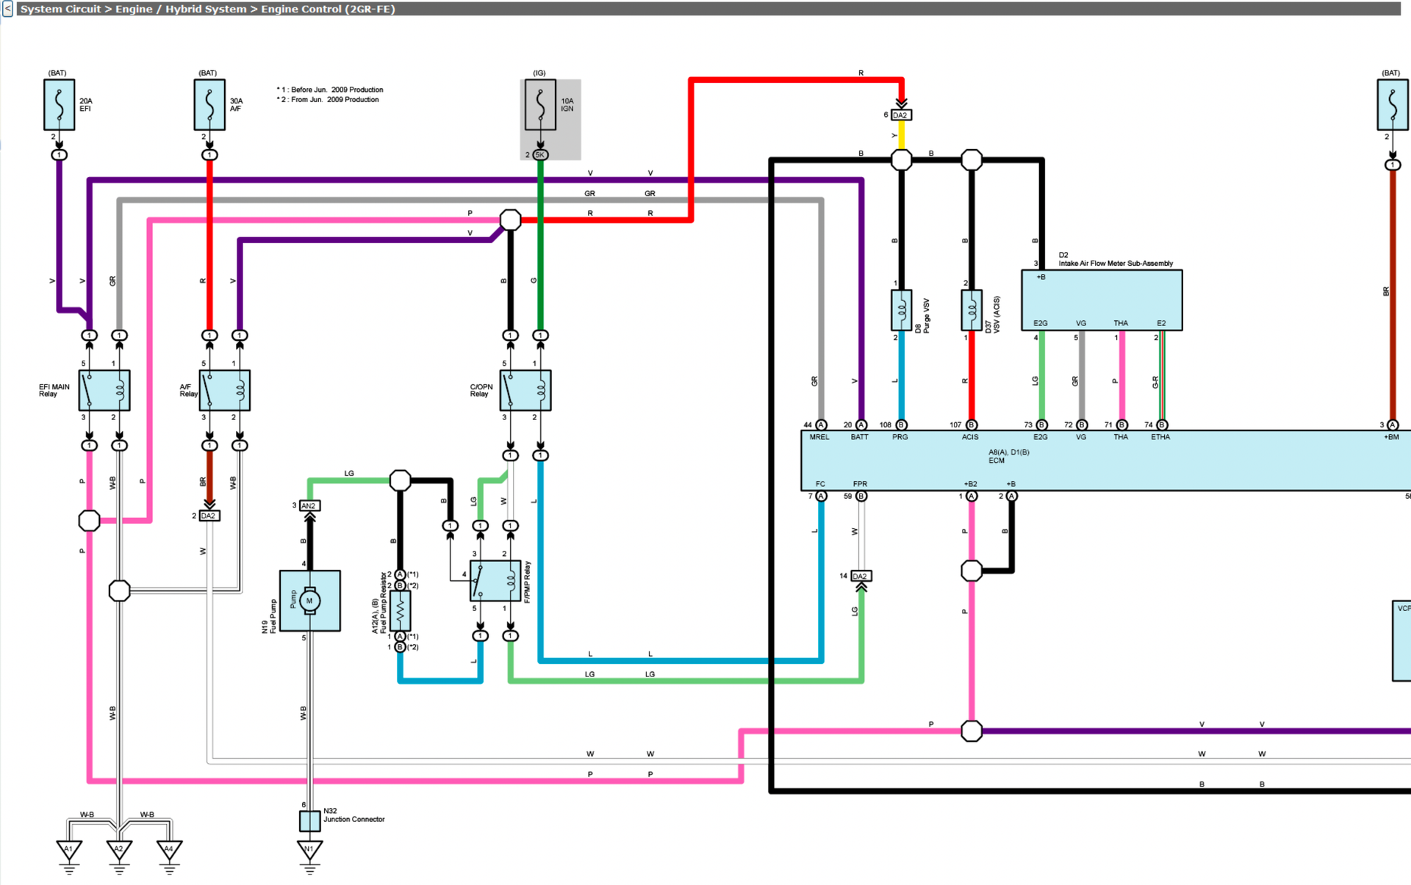Click the Fuel Pump Resistor symbol
This screenshot has height=885, width=1411.
pos(400,610)
